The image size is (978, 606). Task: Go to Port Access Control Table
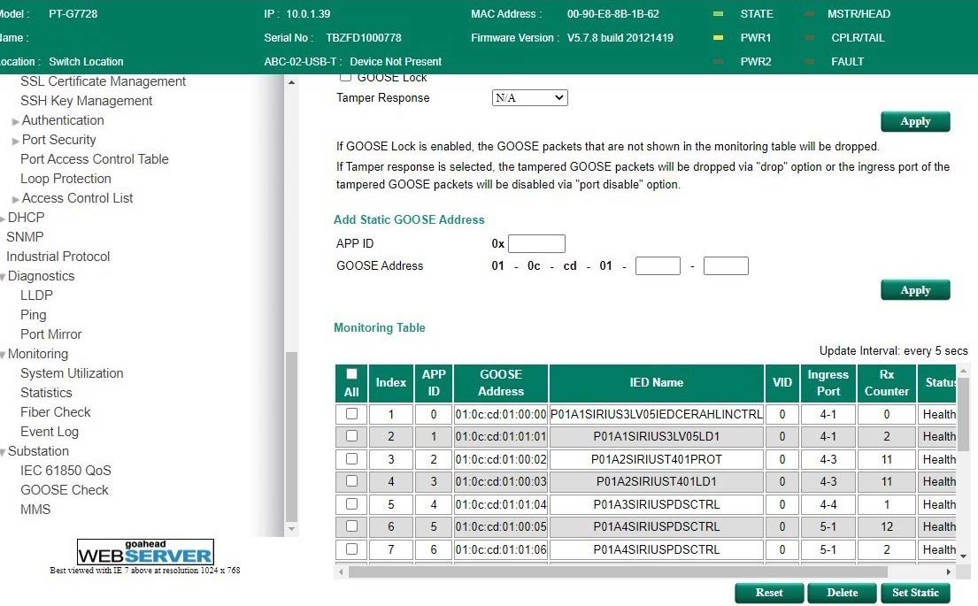[94, 159]
